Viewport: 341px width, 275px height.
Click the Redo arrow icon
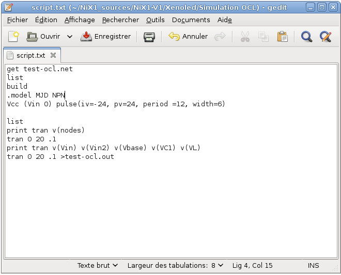(220, 37)
